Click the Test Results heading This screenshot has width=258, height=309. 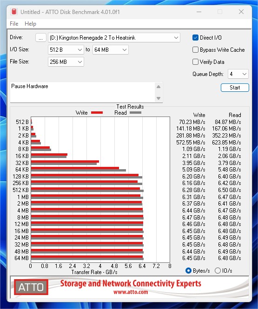click(130, 107)
